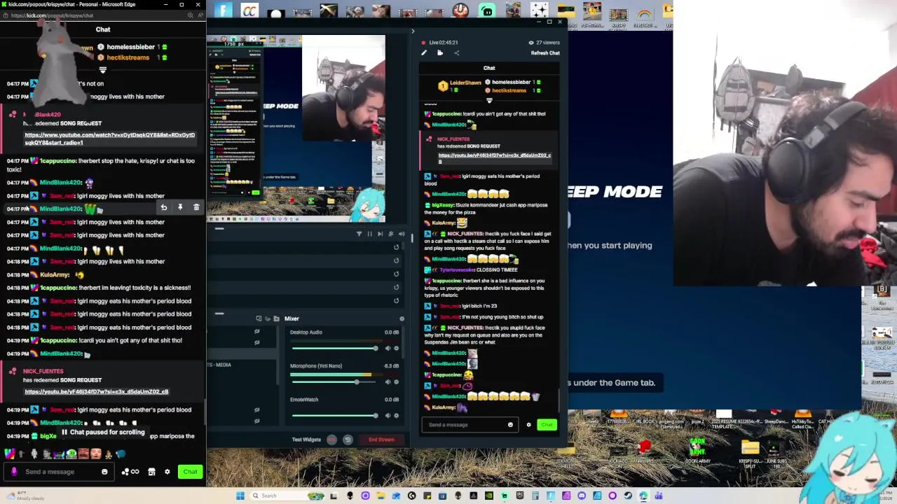897x504 pixels.
Task: Open chat settings gear in Kick popout chat
Action: [167, 472]
